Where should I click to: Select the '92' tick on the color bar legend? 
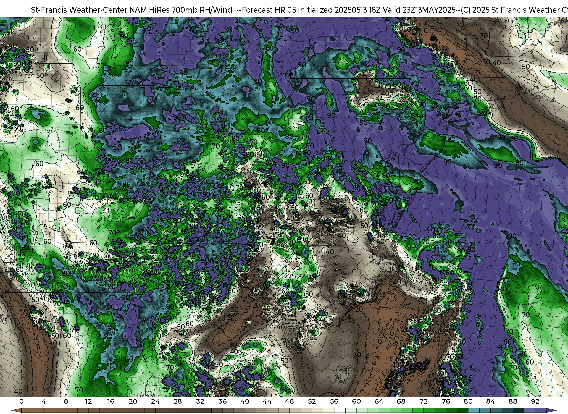pyautogui.click(x=535, y=401)
